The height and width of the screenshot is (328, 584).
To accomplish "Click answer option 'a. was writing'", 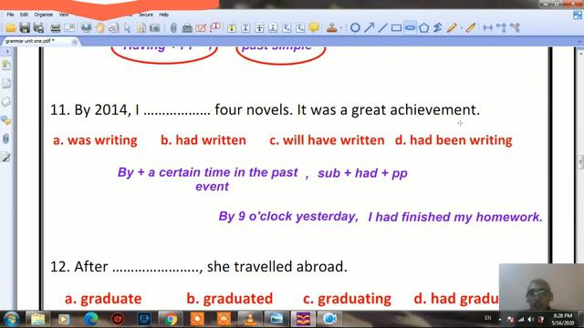I will (x=95, y=140).
